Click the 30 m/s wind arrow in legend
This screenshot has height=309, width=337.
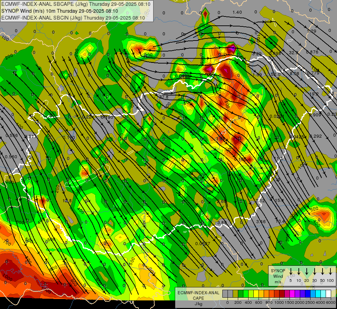[x=315, y=271]
